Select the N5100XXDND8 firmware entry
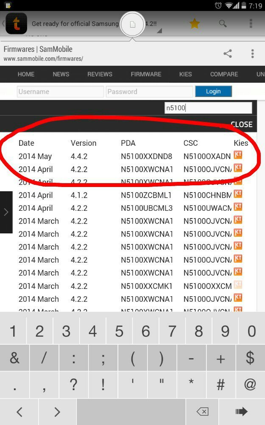 (147, 156)
